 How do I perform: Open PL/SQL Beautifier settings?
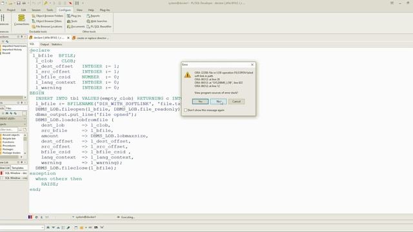(x=99, y=26)
